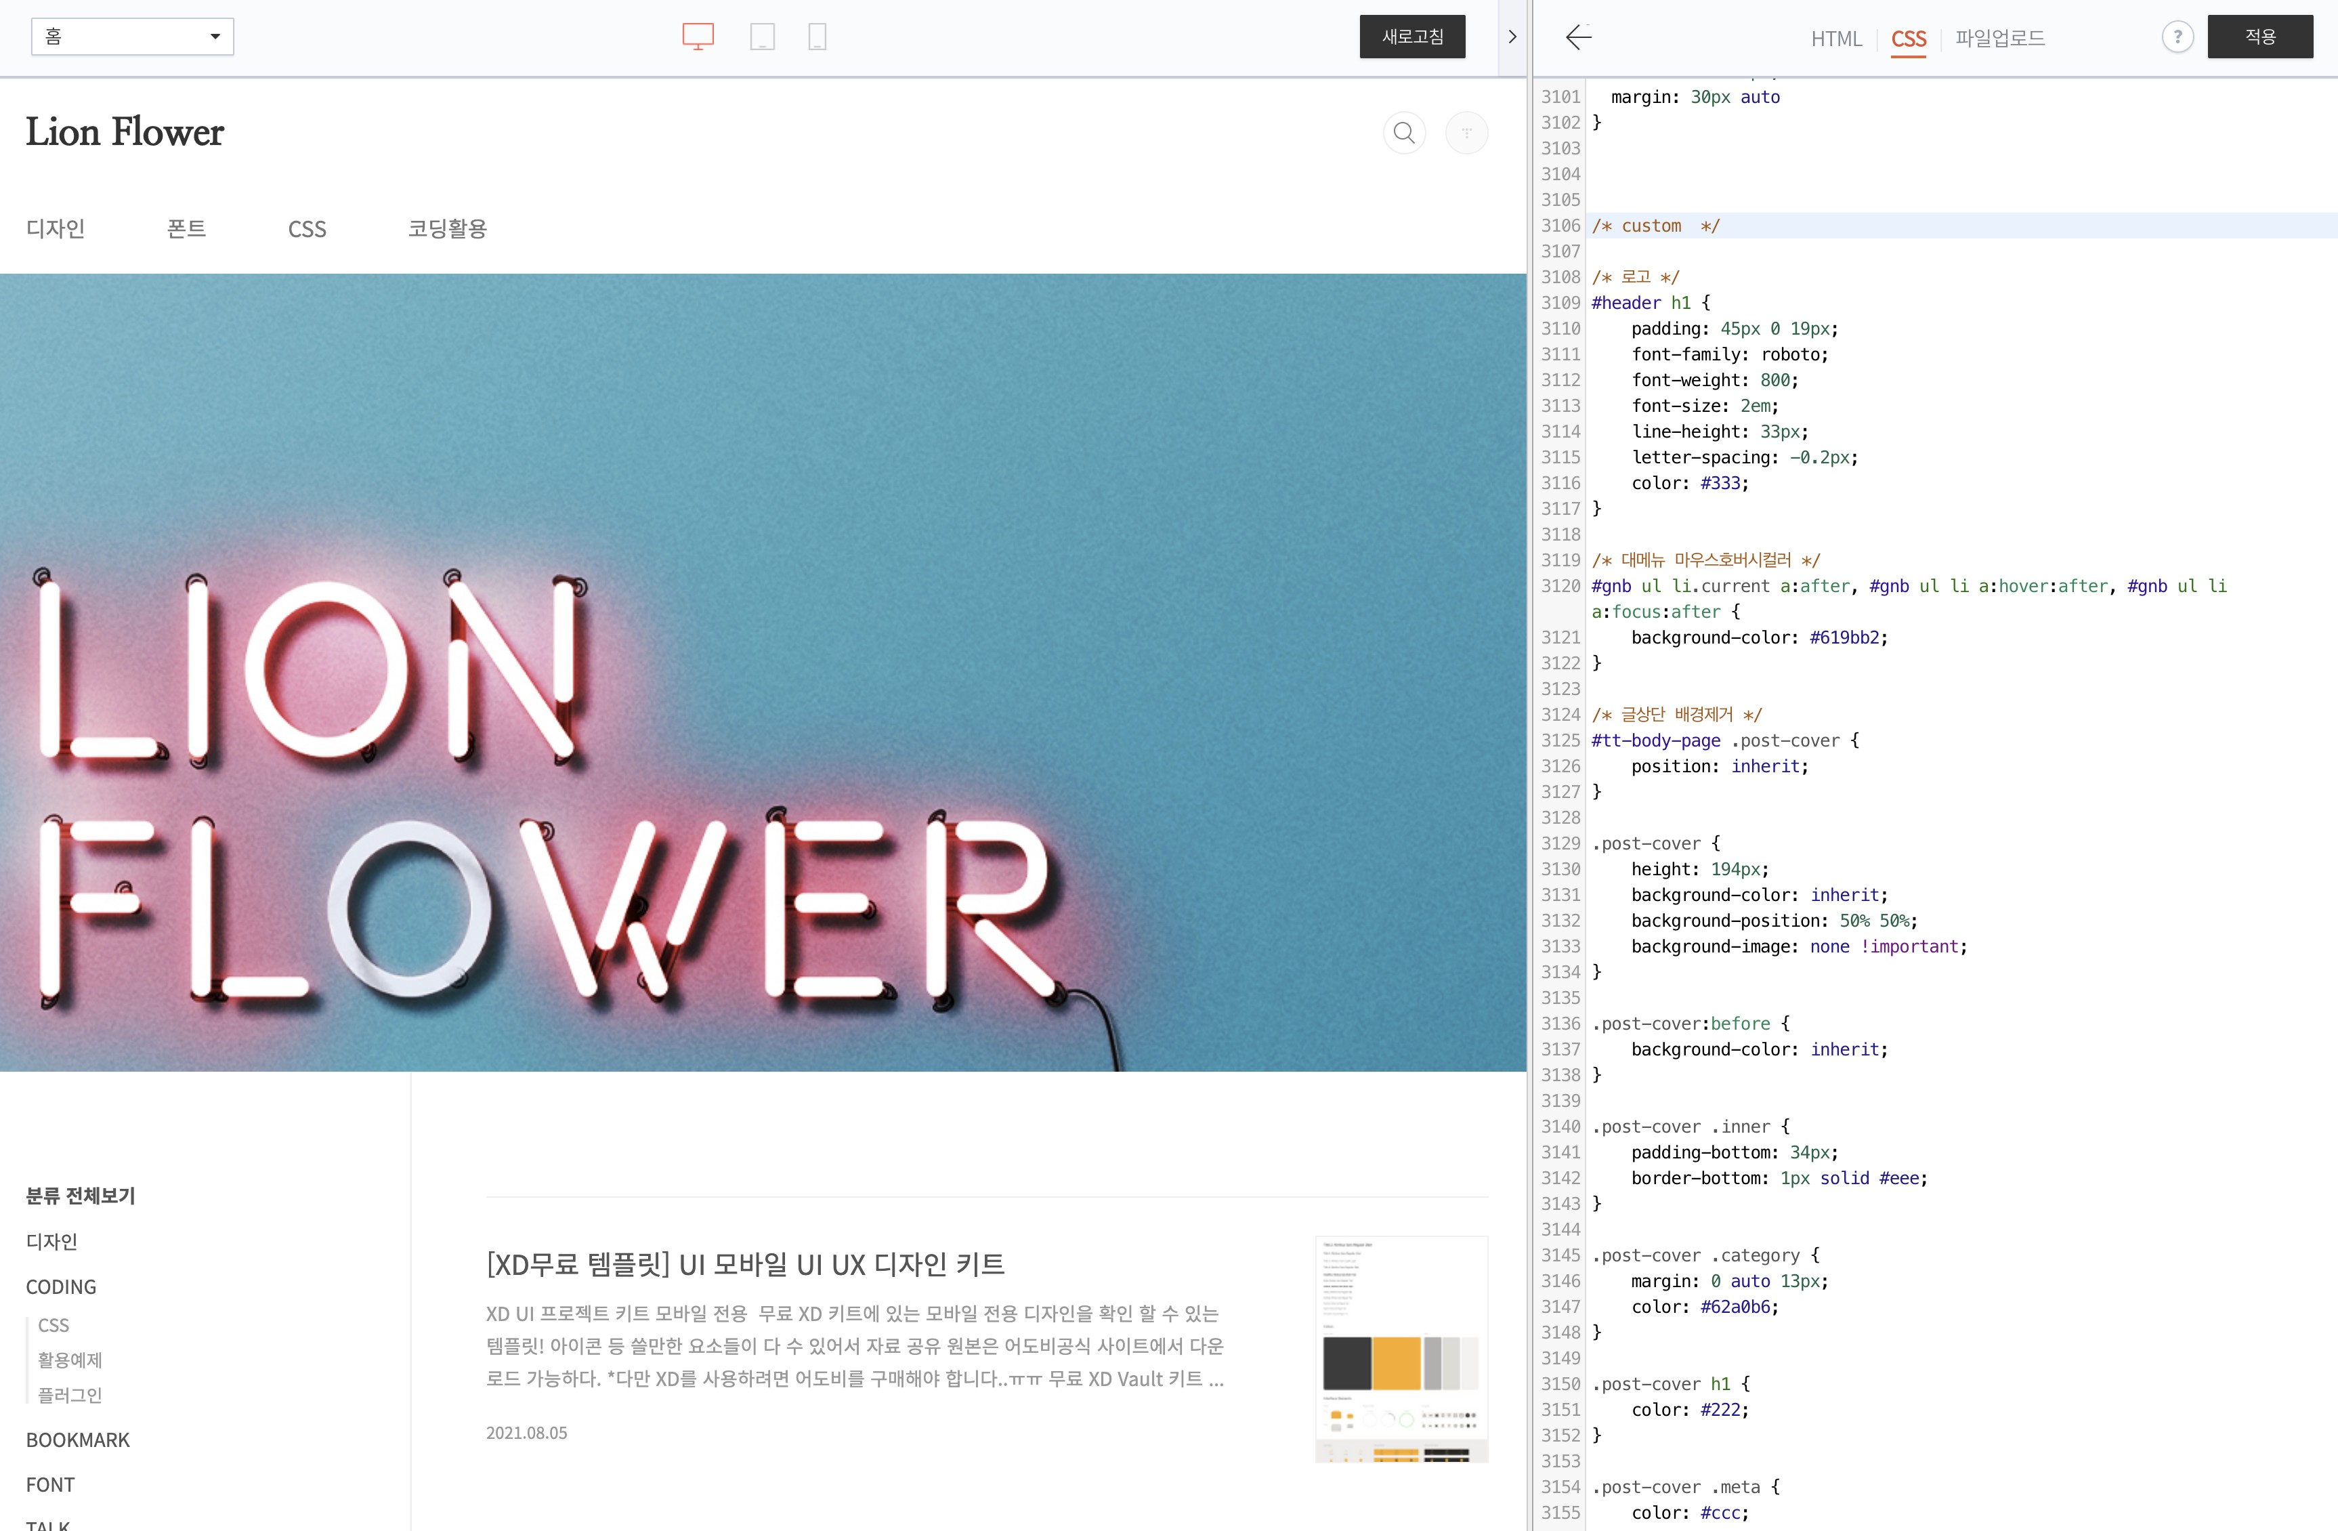Click the color: #333 value

coord(1724,484)
